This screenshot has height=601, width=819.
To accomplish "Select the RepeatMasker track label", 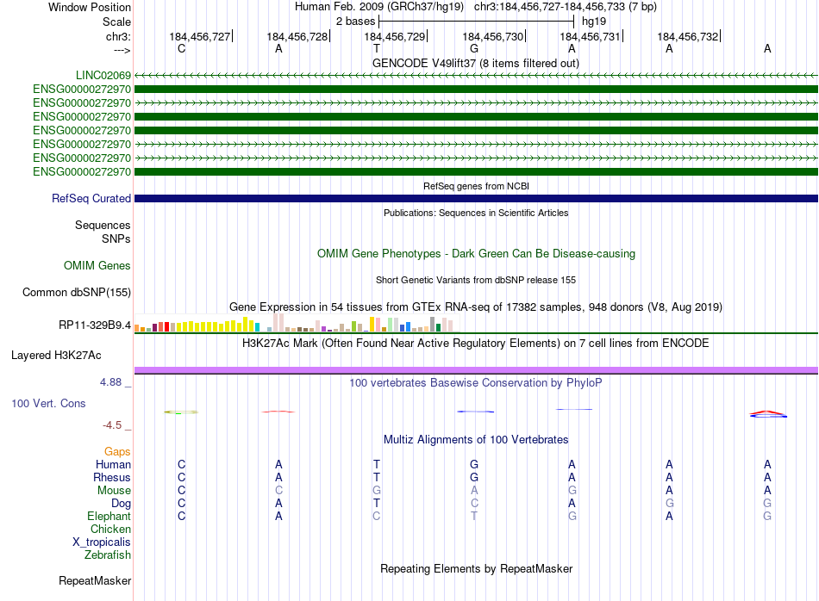I will (x=95, y=580).
